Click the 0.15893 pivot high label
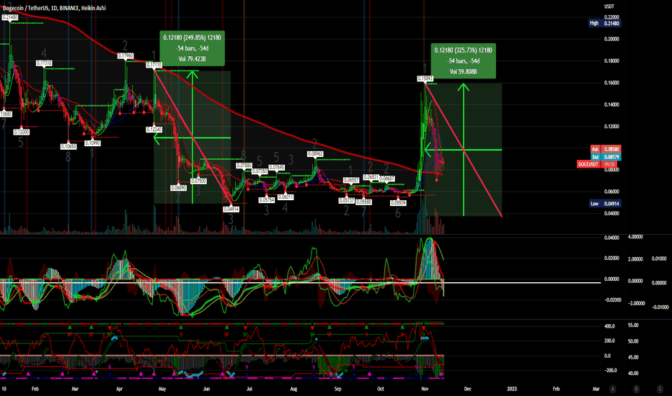This screenshot has width=672, height=396. (425, 78)
